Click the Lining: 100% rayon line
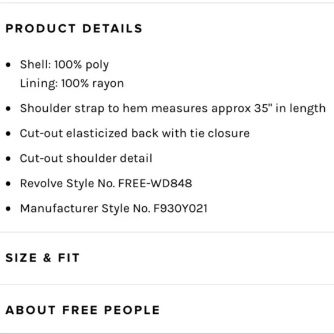This screenshot has width=334, height=334. 72,83
